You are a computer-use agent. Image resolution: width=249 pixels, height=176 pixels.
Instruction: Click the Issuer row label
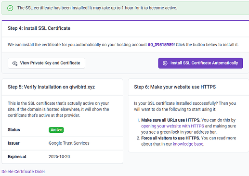(13, 143)
